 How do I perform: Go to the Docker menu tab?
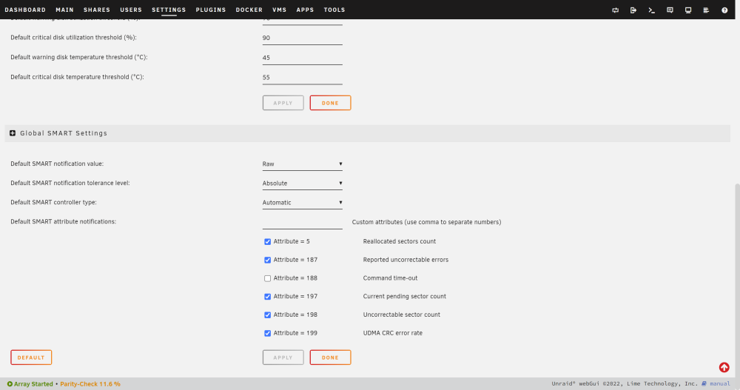point(249,10)
